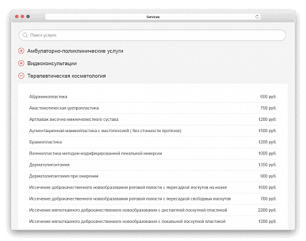Click the 2200 руб. price

click(267, 210)
